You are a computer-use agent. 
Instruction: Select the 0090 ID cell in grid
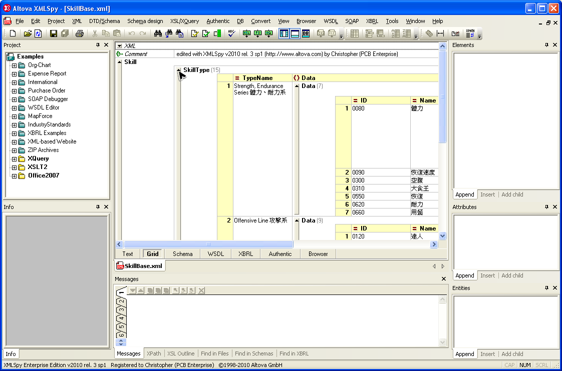(358, 172)
